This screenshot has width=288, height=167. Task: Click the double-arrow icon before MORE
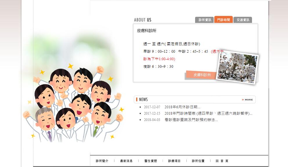pyautogui.click(x=243, y=100)
